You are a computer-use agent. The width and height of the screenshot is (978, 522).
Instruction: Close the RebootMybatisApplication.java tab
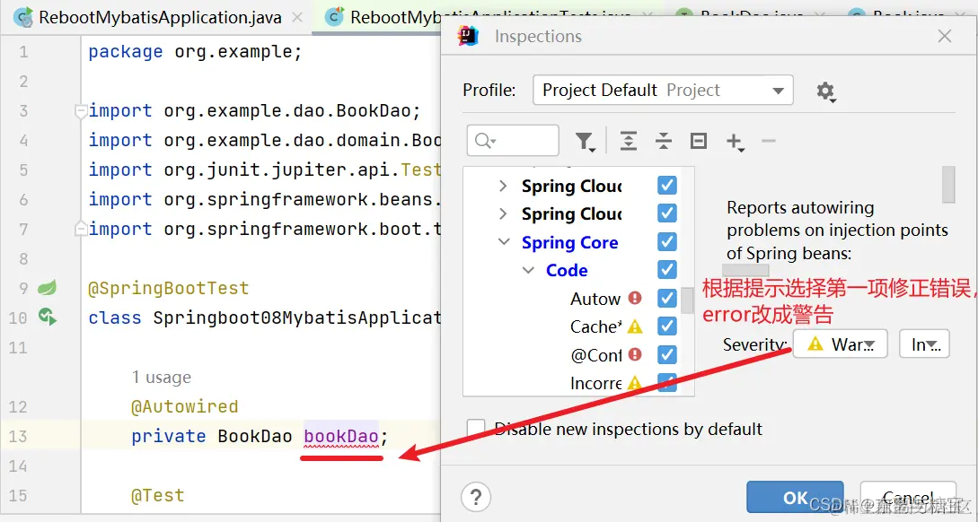pyautogui.click(x=297, y=17)
